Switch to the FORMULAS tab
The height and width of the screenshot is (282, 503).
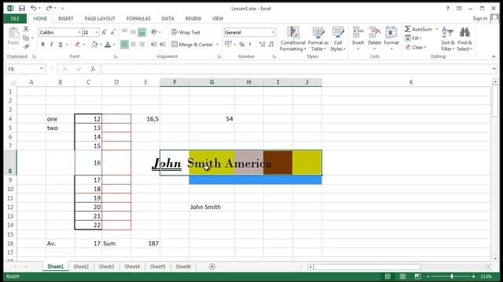point(138,19)
